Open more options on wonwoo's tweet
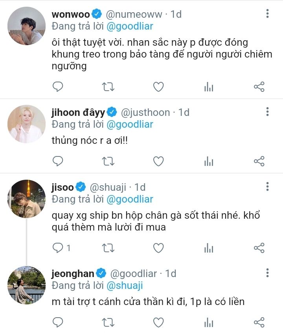Screen dimensions: 283x333 [x=267, y=14]
